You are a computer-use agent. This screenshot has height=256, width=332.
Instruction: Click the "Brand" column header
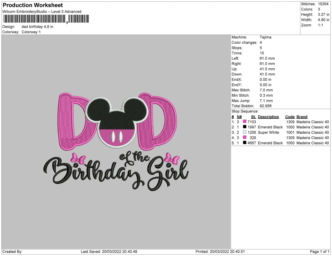(x=302, y=117)
